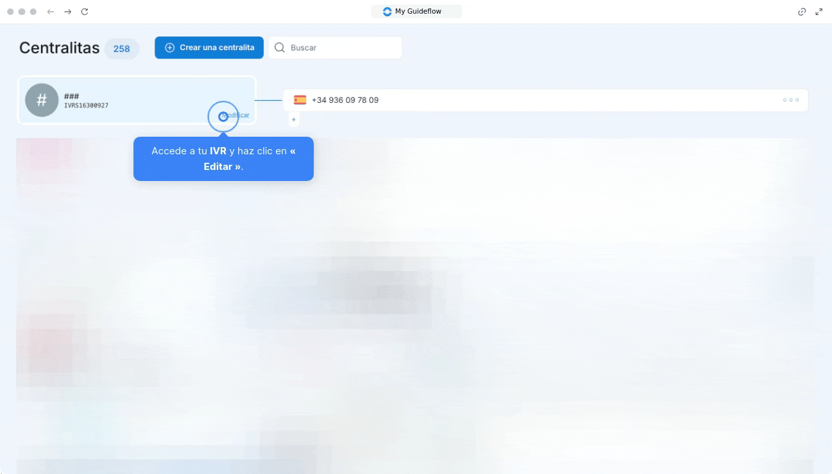The width and height of the screenshot is (832, 474).
Task: Click the magnifying glass search icon
Action: pos(280,48)
